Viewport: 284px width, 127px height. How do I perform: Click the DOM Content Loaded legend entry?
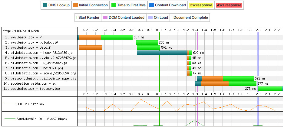click(124, 18)
